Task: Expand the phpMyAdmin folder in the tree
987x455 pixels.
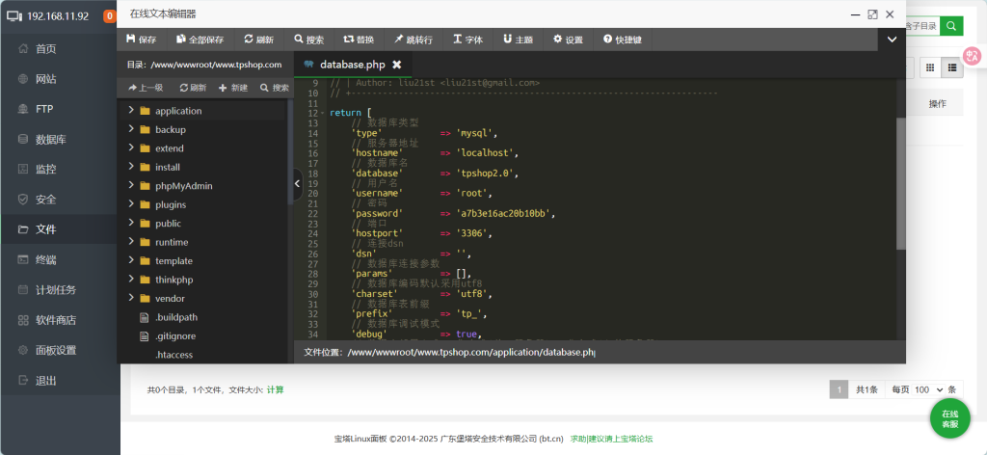Action: [x=131, y=186]
